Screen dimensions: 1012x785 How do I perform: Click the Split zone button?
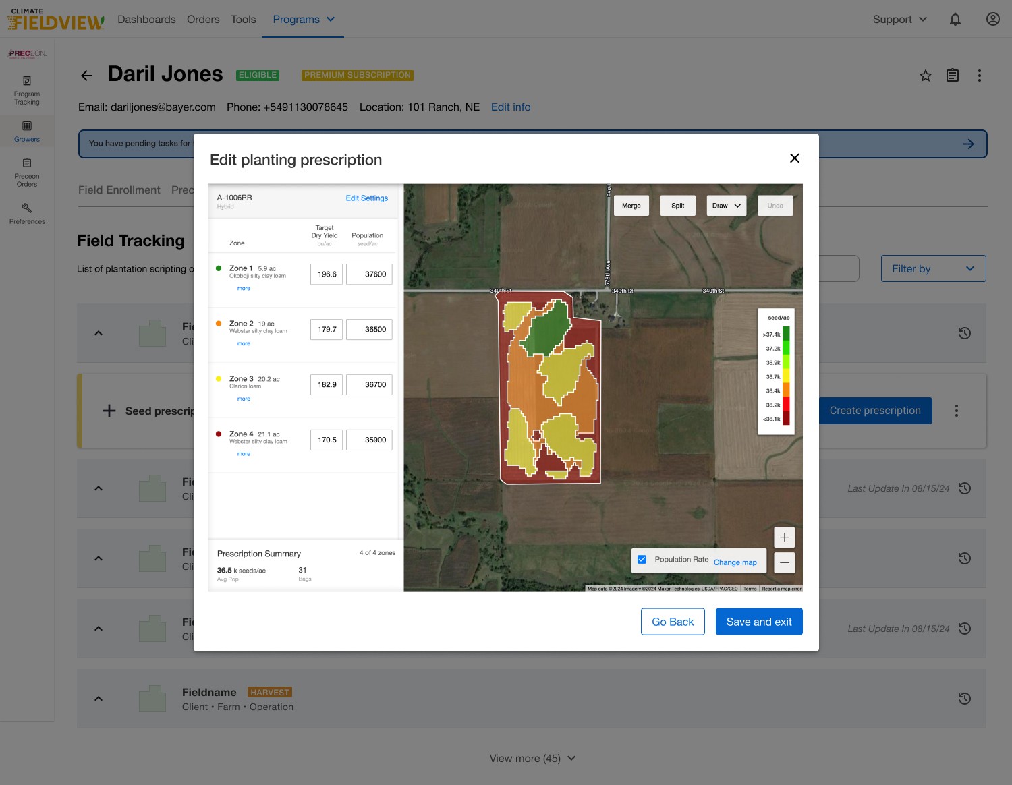tap(678, 206)
